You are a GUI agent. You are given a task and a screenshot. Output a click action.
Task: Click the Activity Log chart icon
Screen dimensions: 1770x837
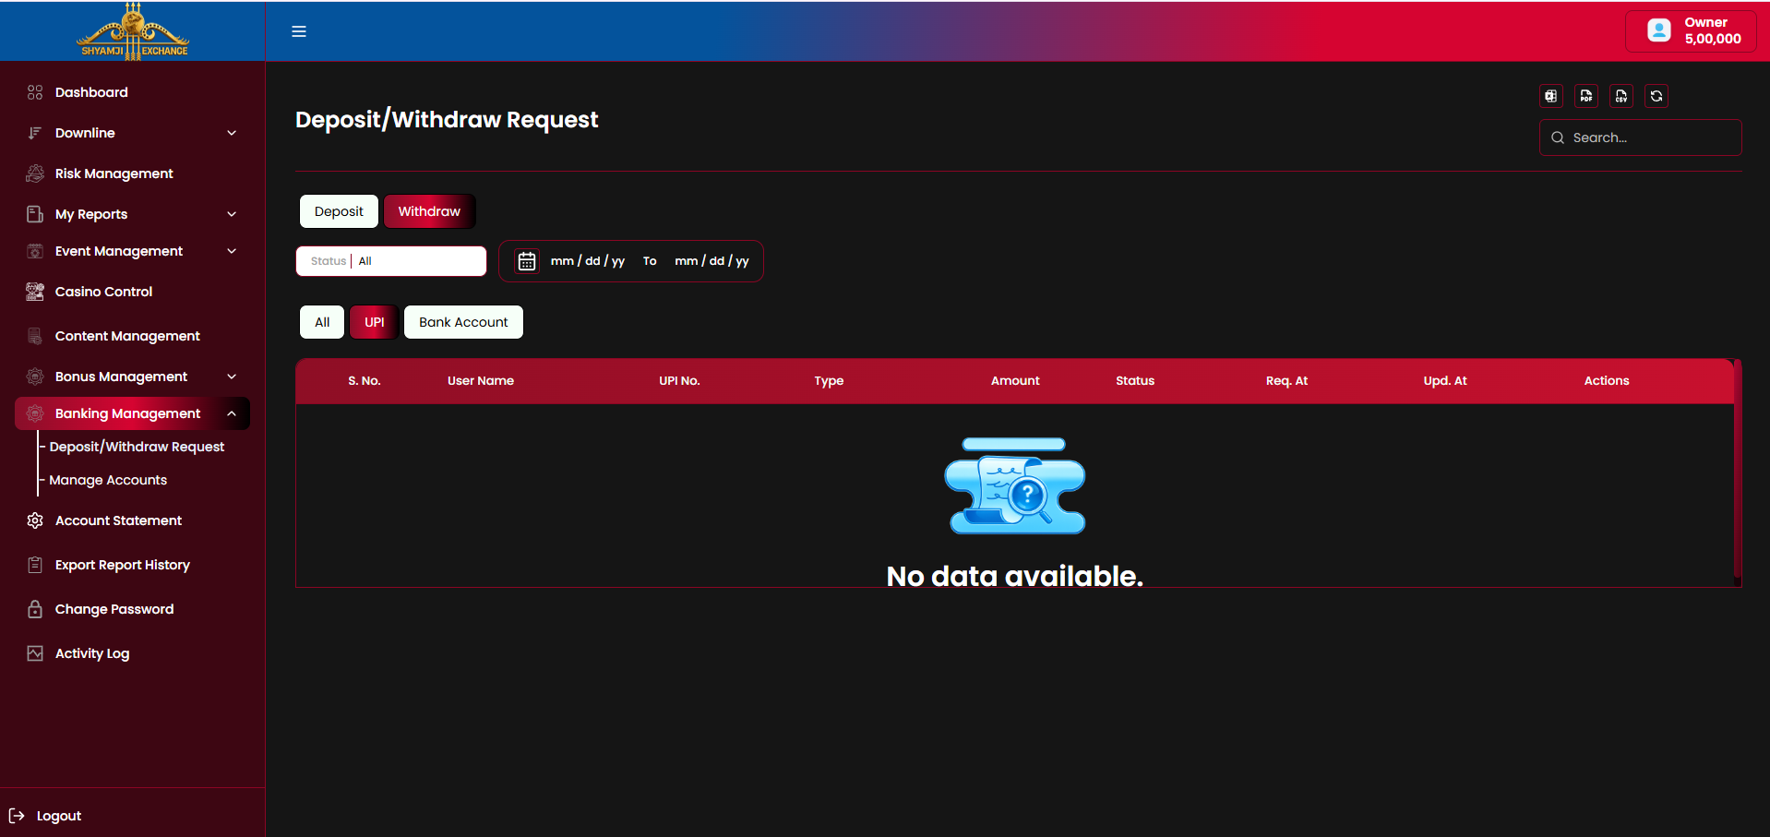[35, 653]
